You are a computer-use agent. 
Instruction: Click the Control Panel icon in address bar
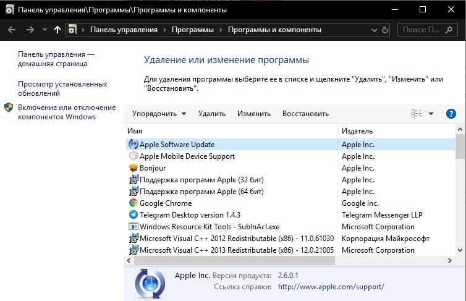click(x=72, y=30)
